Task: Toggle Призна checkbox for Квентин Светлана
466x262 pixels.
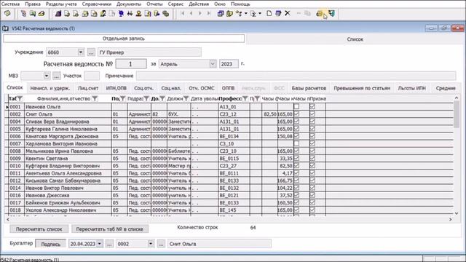Action: 312,159
